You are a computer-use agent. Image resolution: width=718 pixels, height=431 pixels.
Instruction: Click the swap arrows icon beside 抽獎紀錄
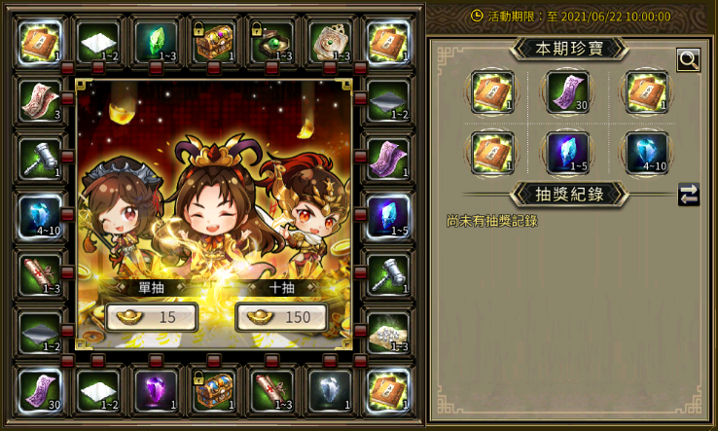tap(689, 194)
